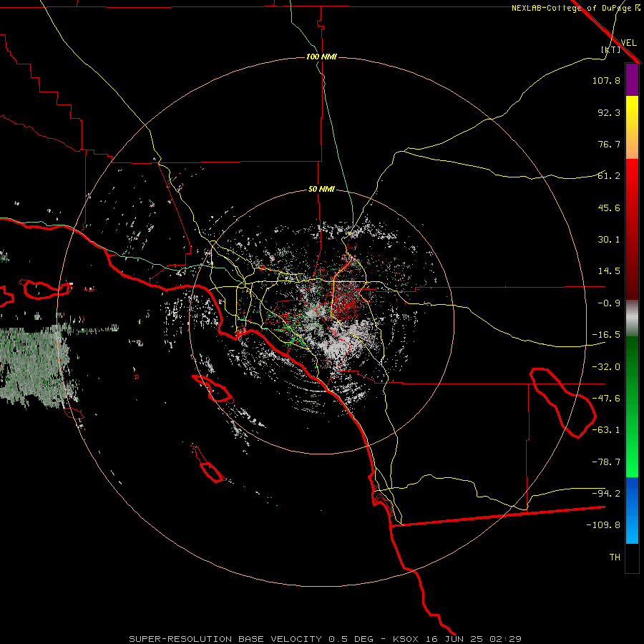Select the 61.2 scale value
This screenshot has width=644, height=644.
coord(609,176)
